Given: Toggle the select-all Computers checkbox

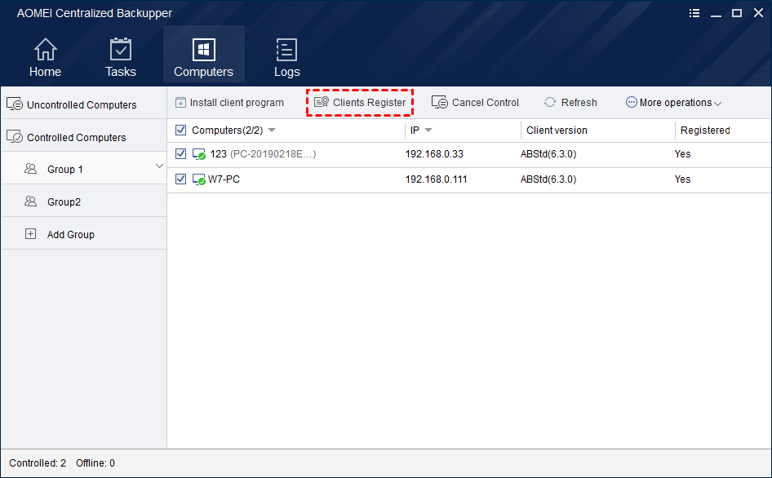Looking at the screenshot, I should click(180, 130).
